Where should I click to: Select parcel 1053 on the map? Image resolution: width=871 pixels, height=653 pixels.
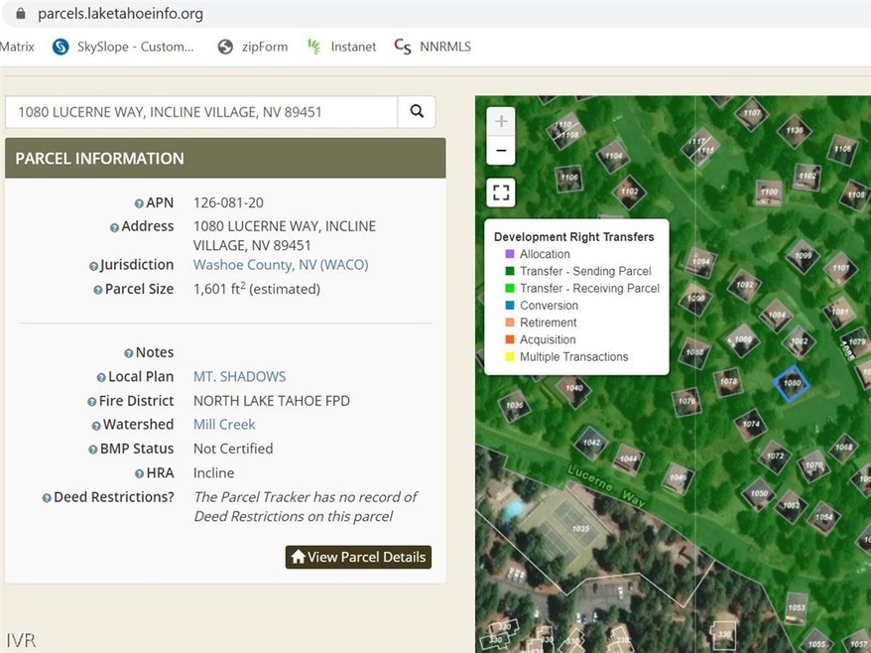click(x=796, y=608)
